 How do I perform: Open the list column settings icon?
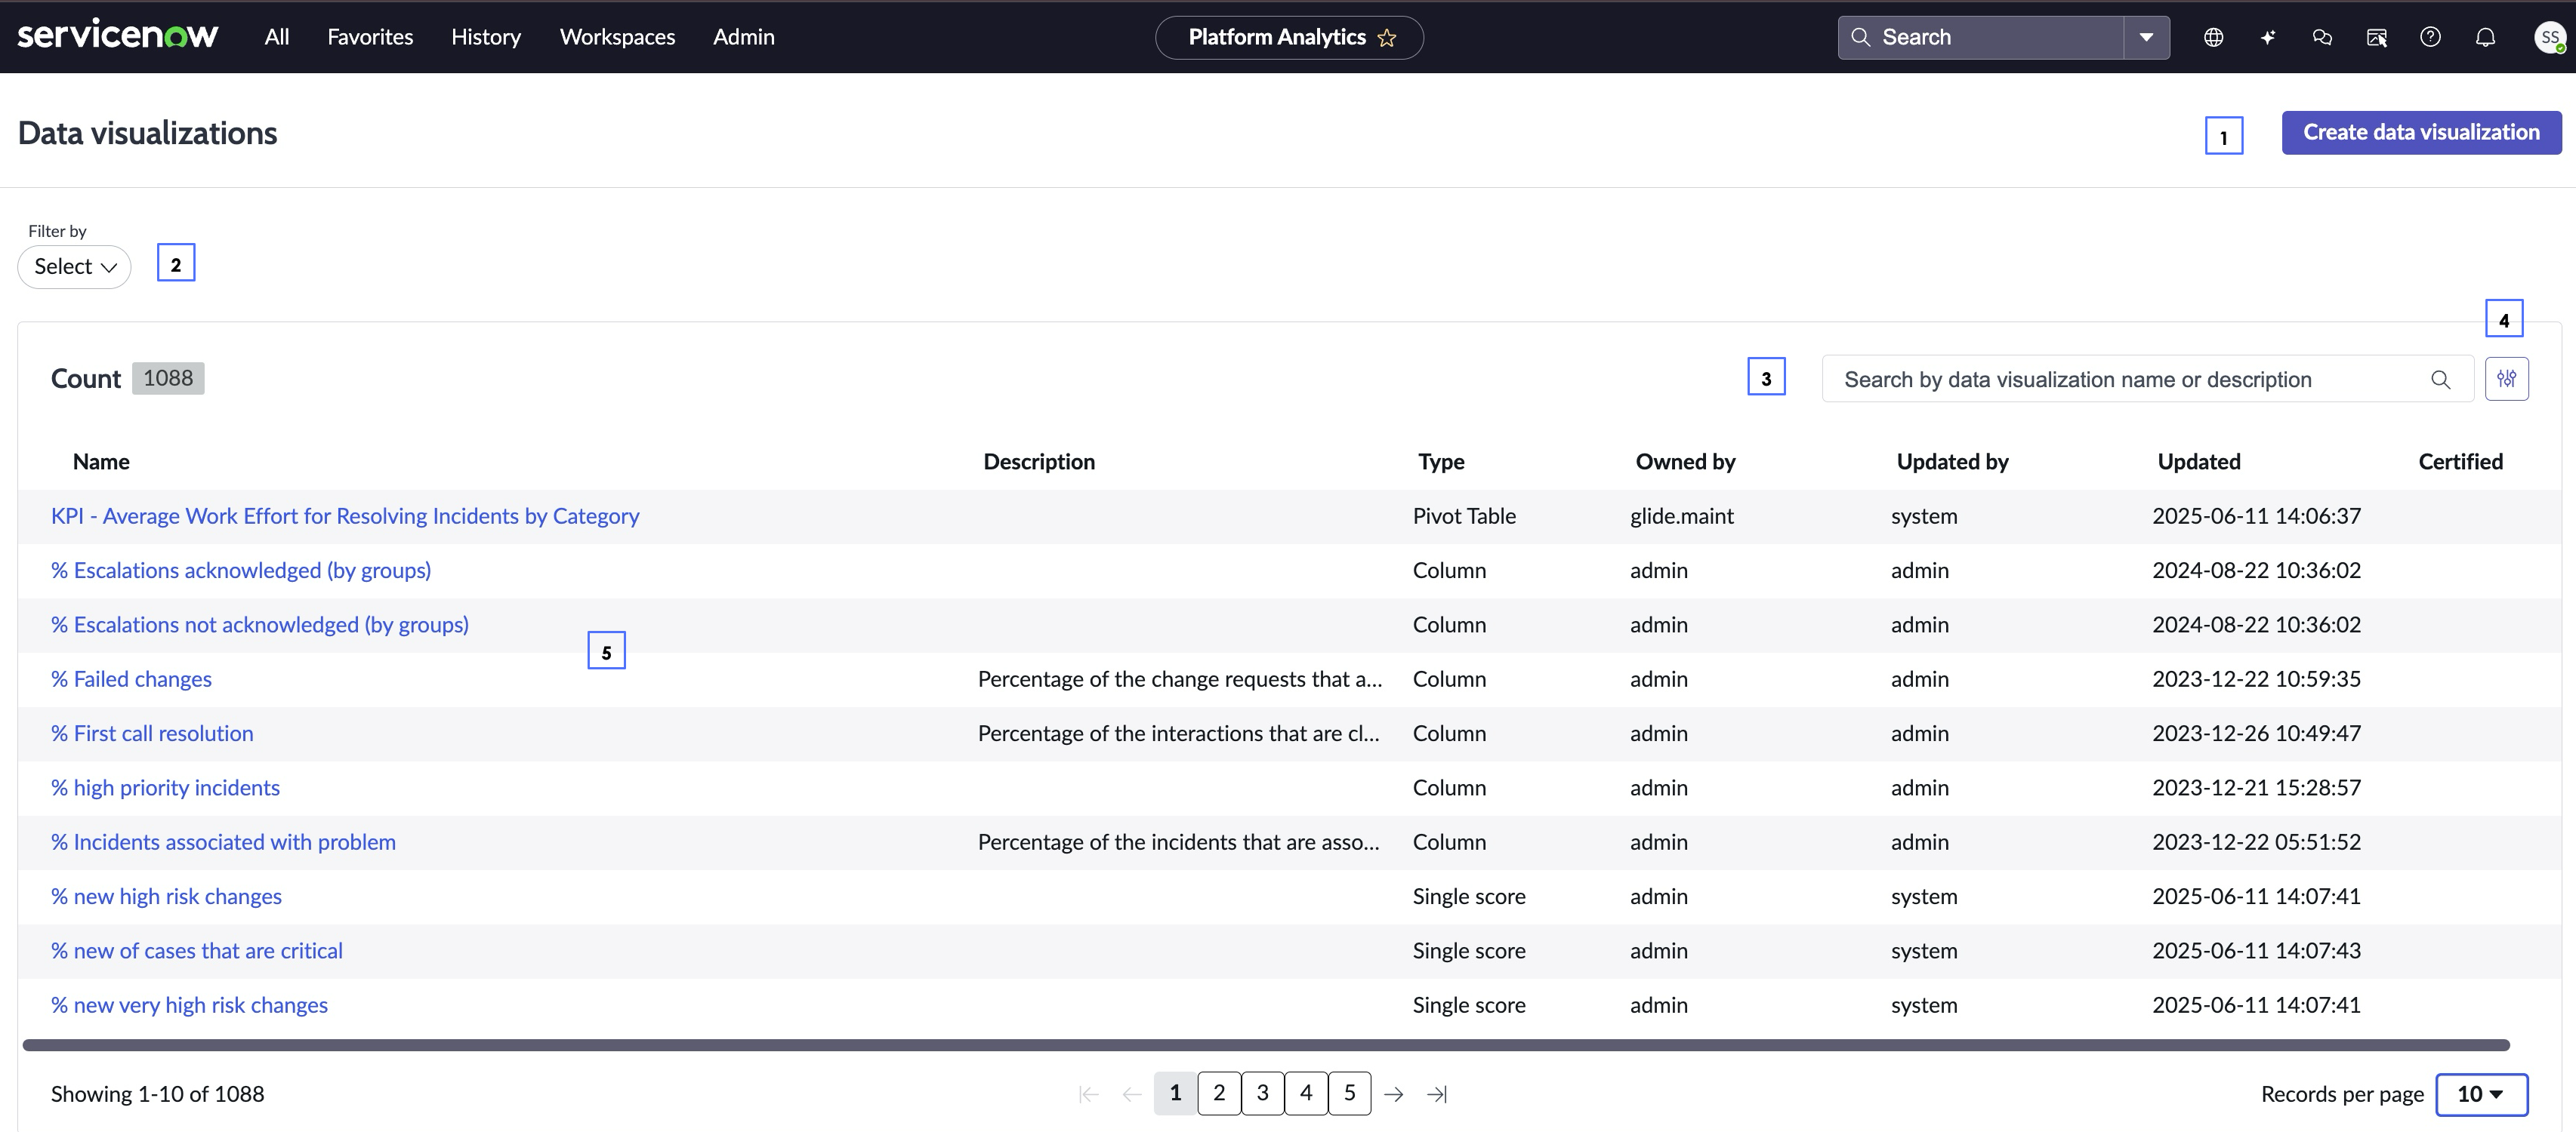(2507, 379)
